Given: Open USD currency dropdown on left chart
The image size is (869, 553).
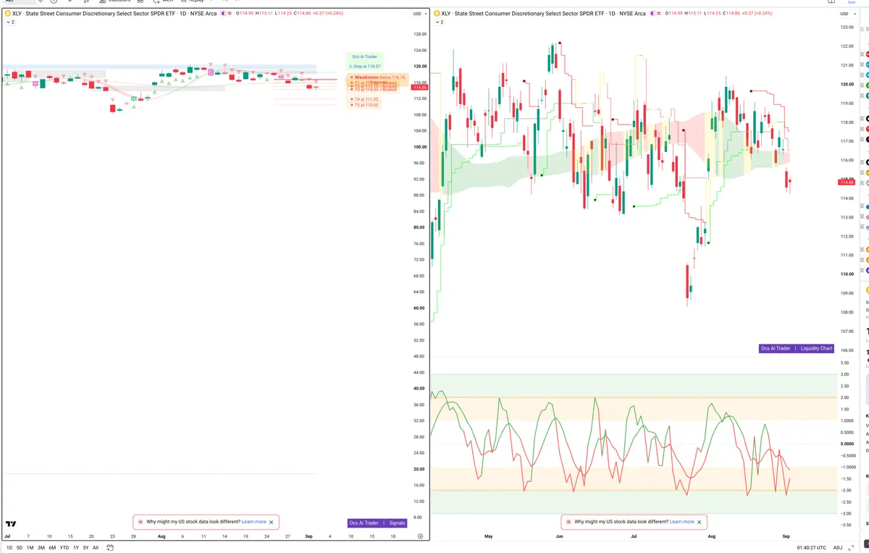Looking at the screenshot, I should pos(419,14).
